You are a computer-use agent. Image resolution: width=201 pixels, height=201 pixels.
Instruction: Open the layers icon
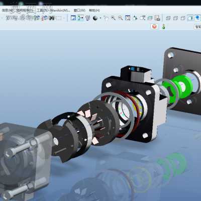pyautogui.click(x=150, y=18)
